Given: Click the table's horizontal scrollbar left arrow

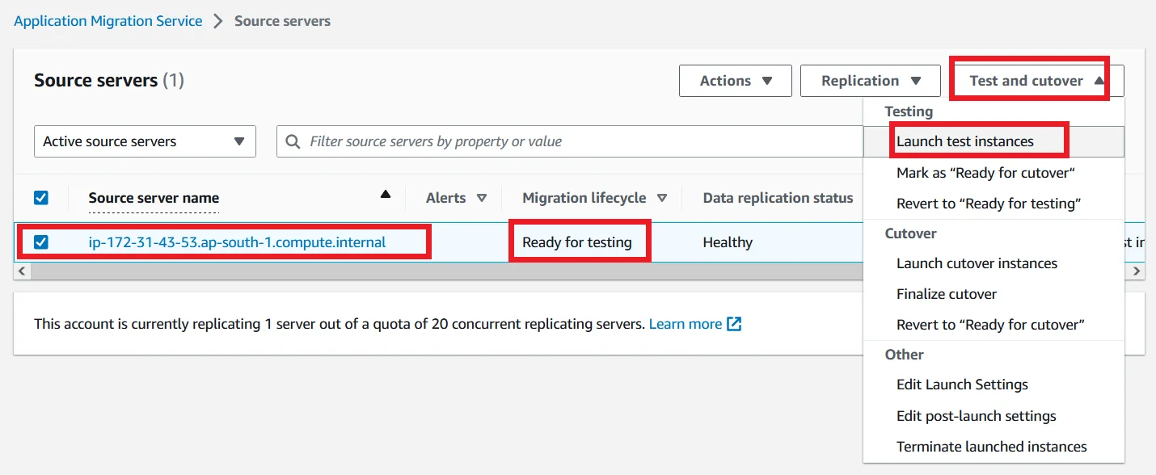Looking at the screenshot, I should point(22,271).
